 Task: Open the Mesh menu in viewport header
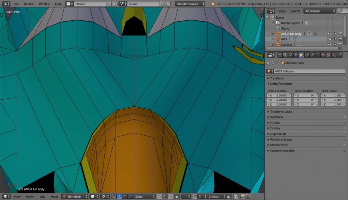(54, 197)
